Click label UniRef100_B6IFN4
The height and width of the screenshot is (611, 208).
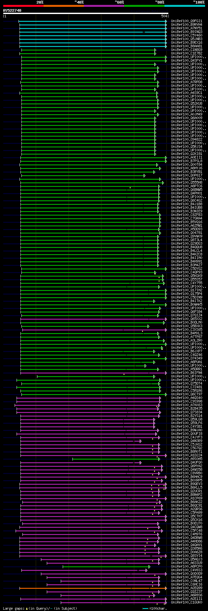point(187,373)
